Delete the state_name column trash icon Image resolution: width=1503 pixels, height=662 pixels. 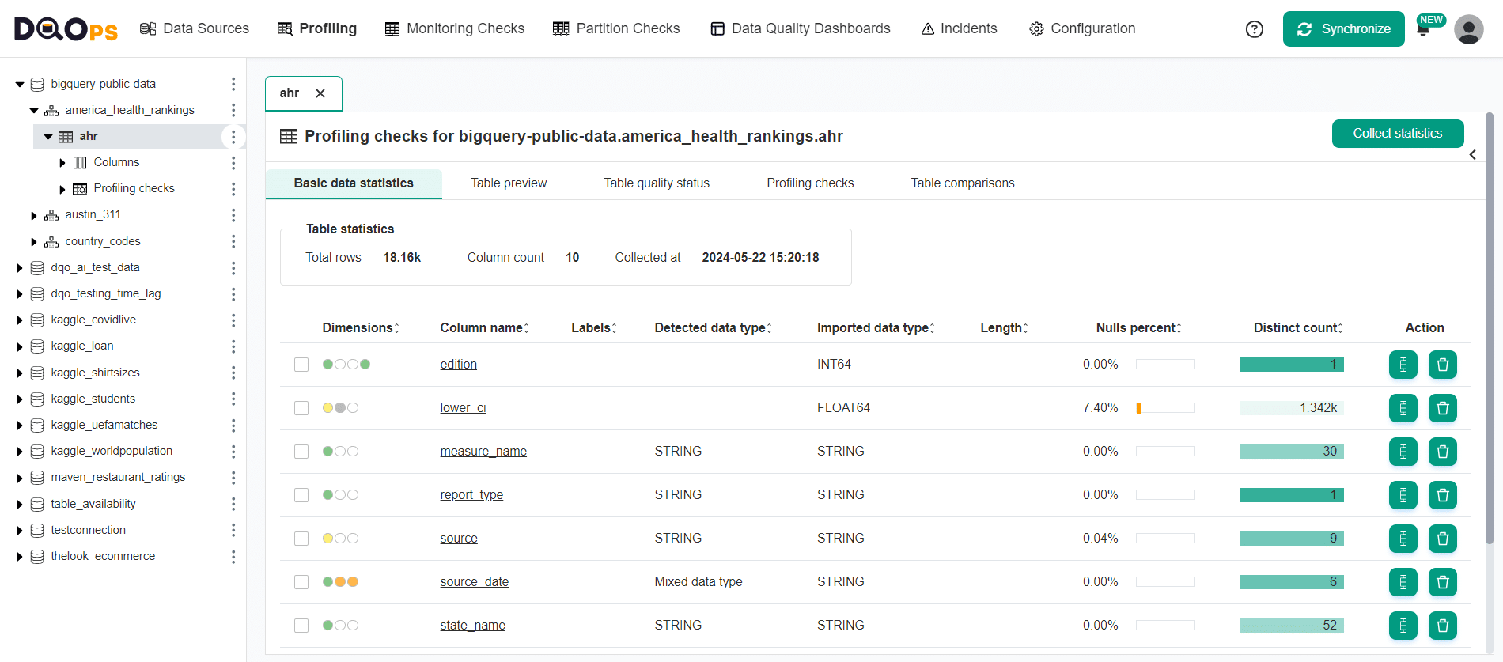(x=1443, y=626)
